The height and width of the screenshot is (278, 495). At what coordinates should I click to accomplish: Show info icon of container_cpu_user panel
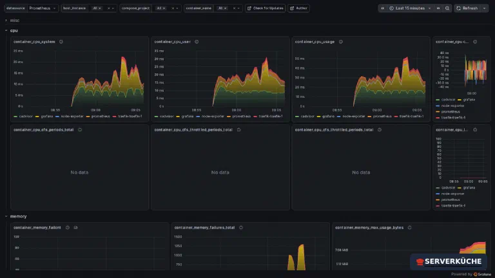coord(197,42)
